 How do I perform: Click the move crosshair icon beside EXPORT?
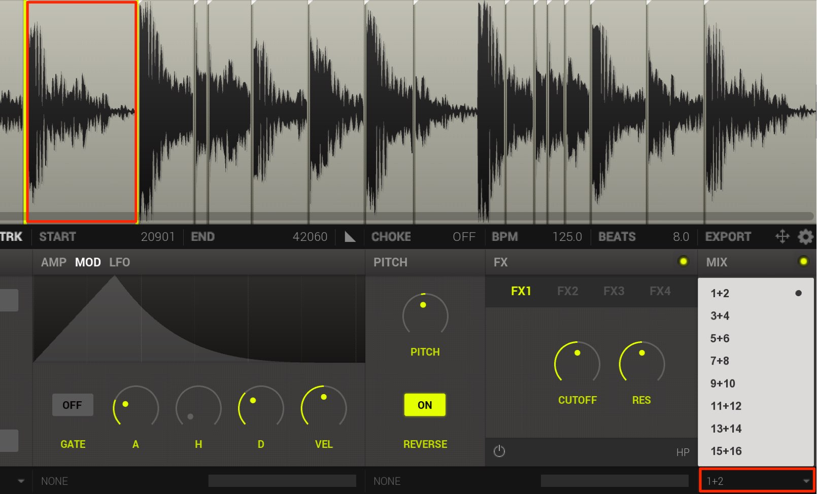point(782,236)
